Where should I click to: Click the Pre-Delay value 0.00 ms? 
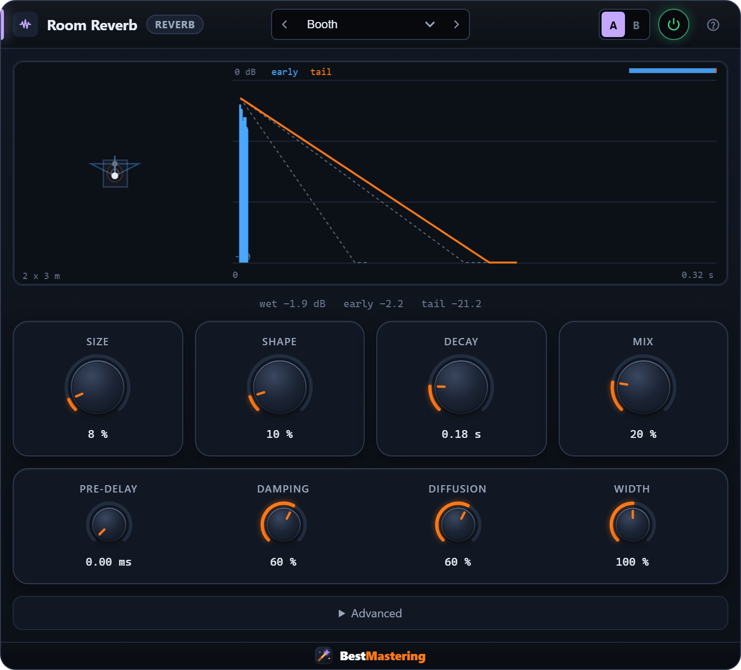(x=109, y=562)
